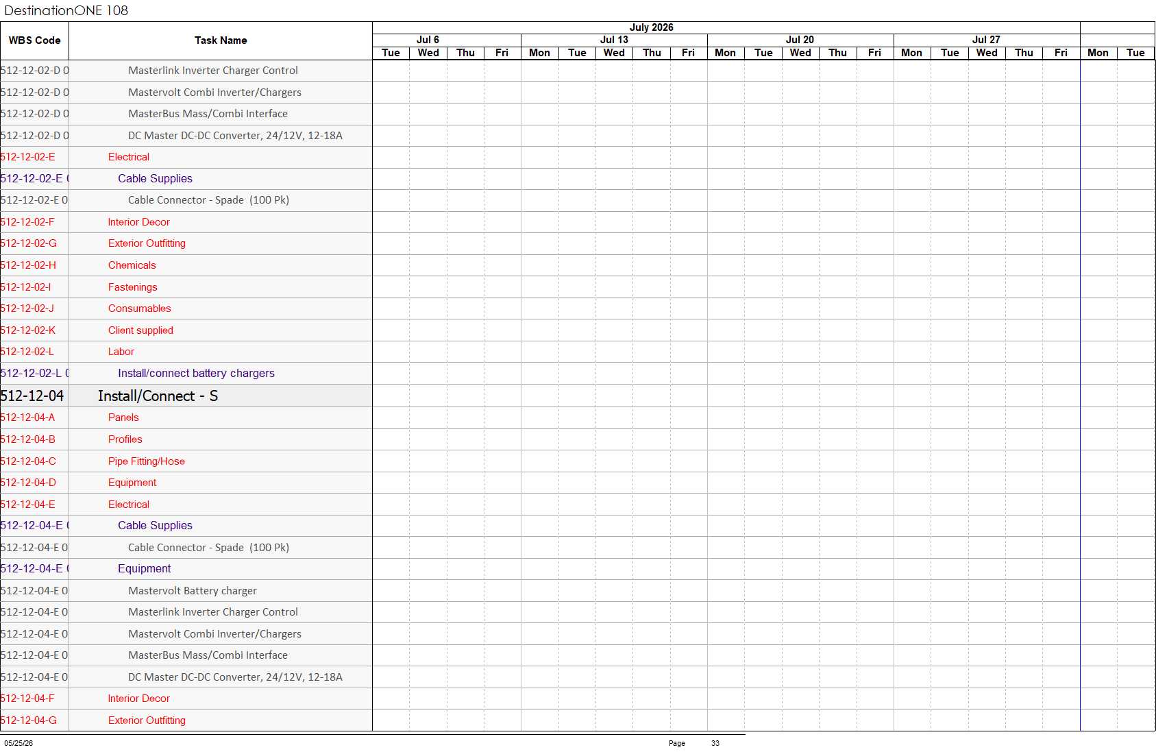Viewport: 1156px width, 752px height.
Task: Select the Jul 13 week header
Action: (x=614, y=40)
